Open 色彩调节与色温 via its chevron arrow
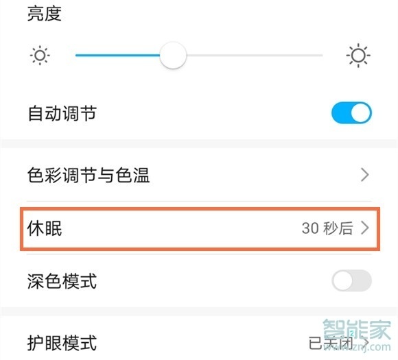 coord(365,175)
